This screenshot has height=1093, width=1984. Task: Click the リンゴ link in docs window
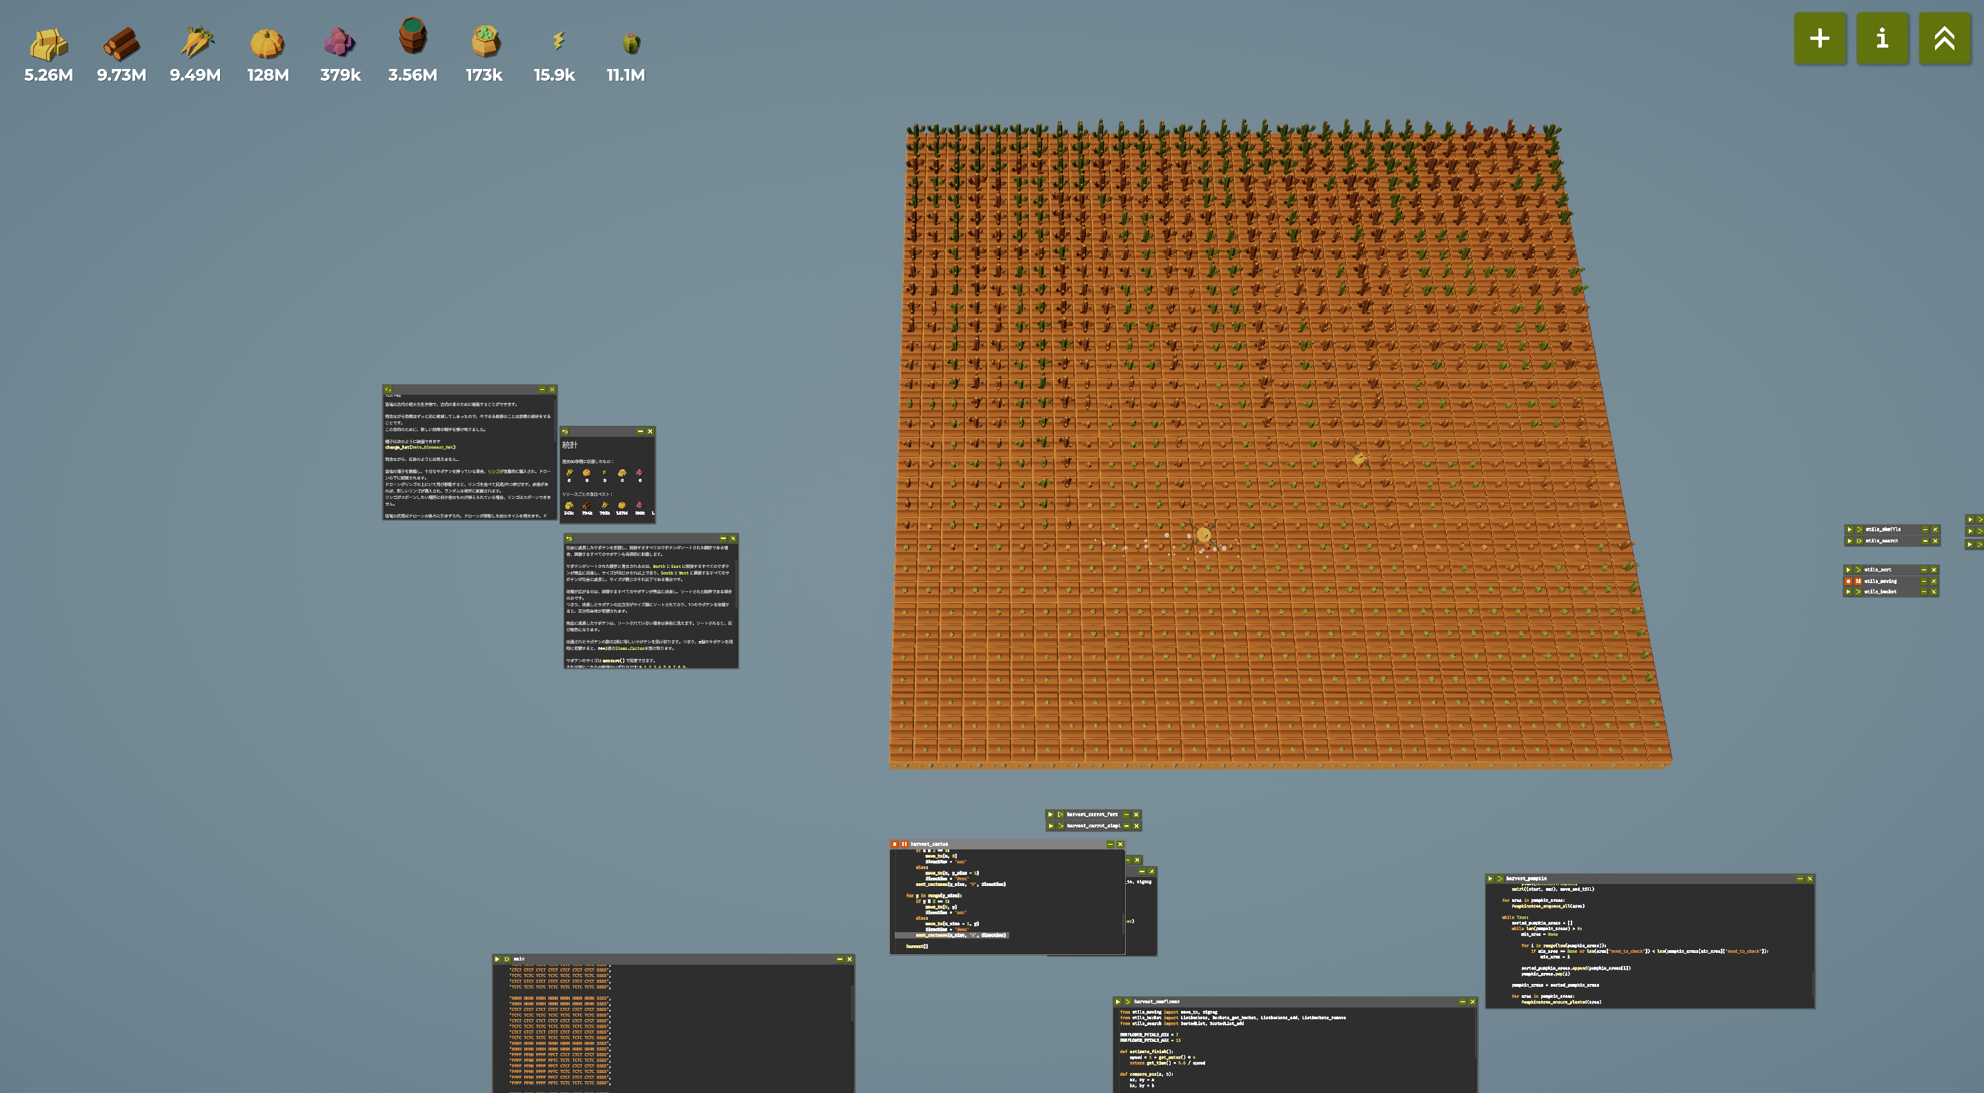point(493,471)
